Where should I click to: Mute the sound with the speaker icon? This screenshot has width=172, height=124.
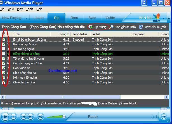click(41, 117)
